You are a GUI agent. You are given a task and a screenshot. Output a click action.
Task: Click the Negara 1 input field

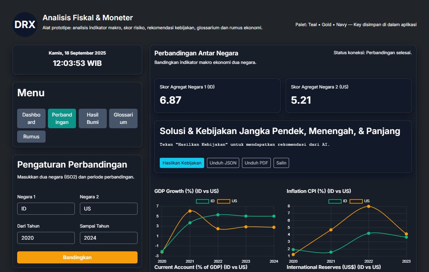pos(46,208)
